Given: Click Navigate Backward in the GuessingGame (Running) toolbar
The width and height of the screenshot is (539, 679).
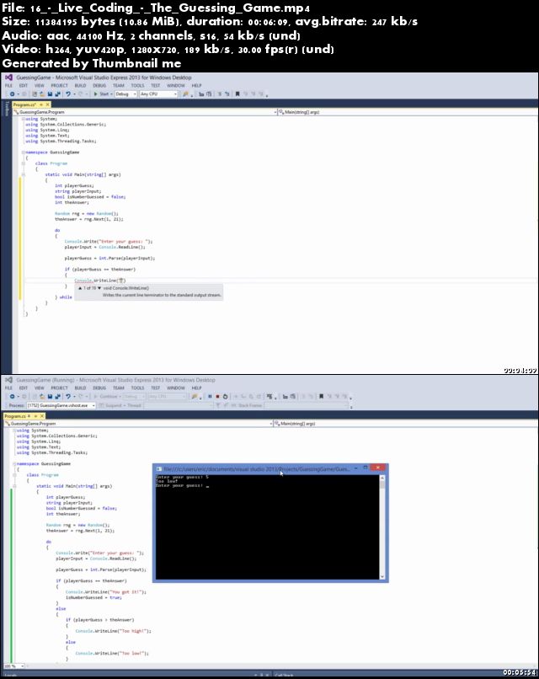Looking at the screenshot, I should click(x=12, y=396).
